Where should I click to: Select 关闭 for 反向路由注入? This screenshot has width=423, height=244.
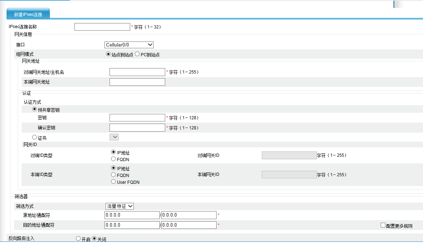pyautogui.click(x=94, y=239)
